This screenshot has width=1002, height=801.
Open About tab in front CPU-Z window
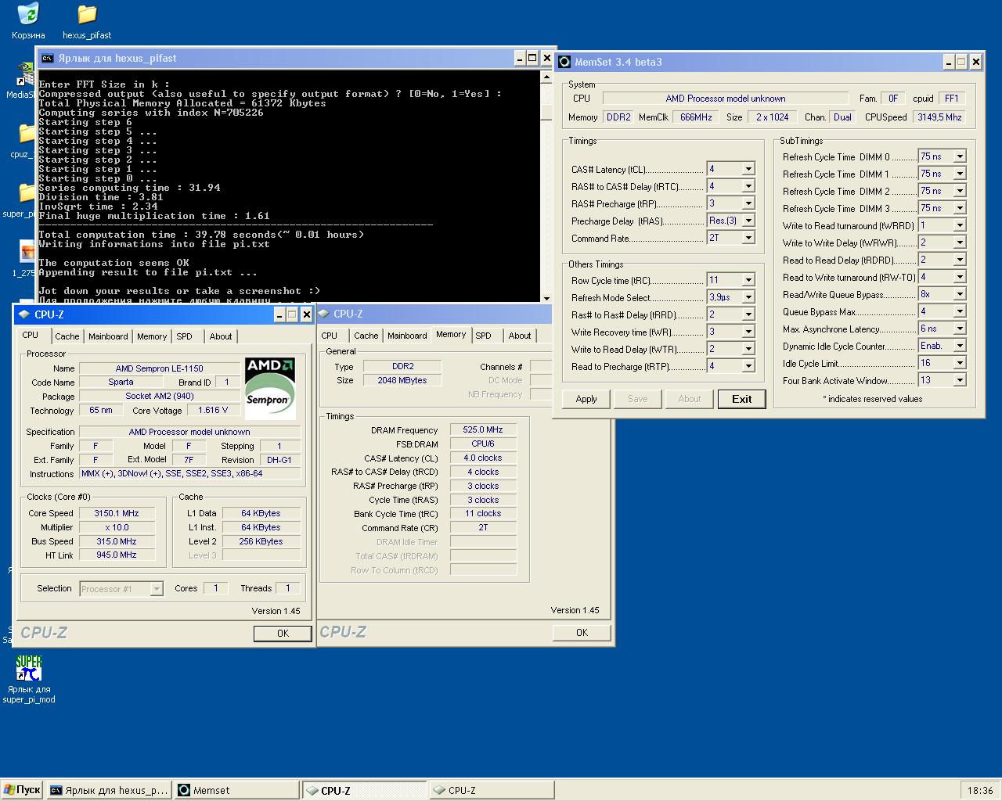221,336
